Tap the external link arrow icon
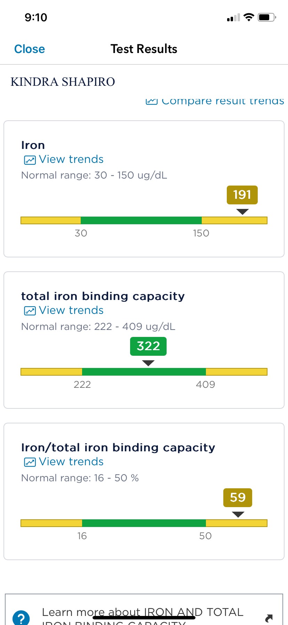 coord(269,618)
